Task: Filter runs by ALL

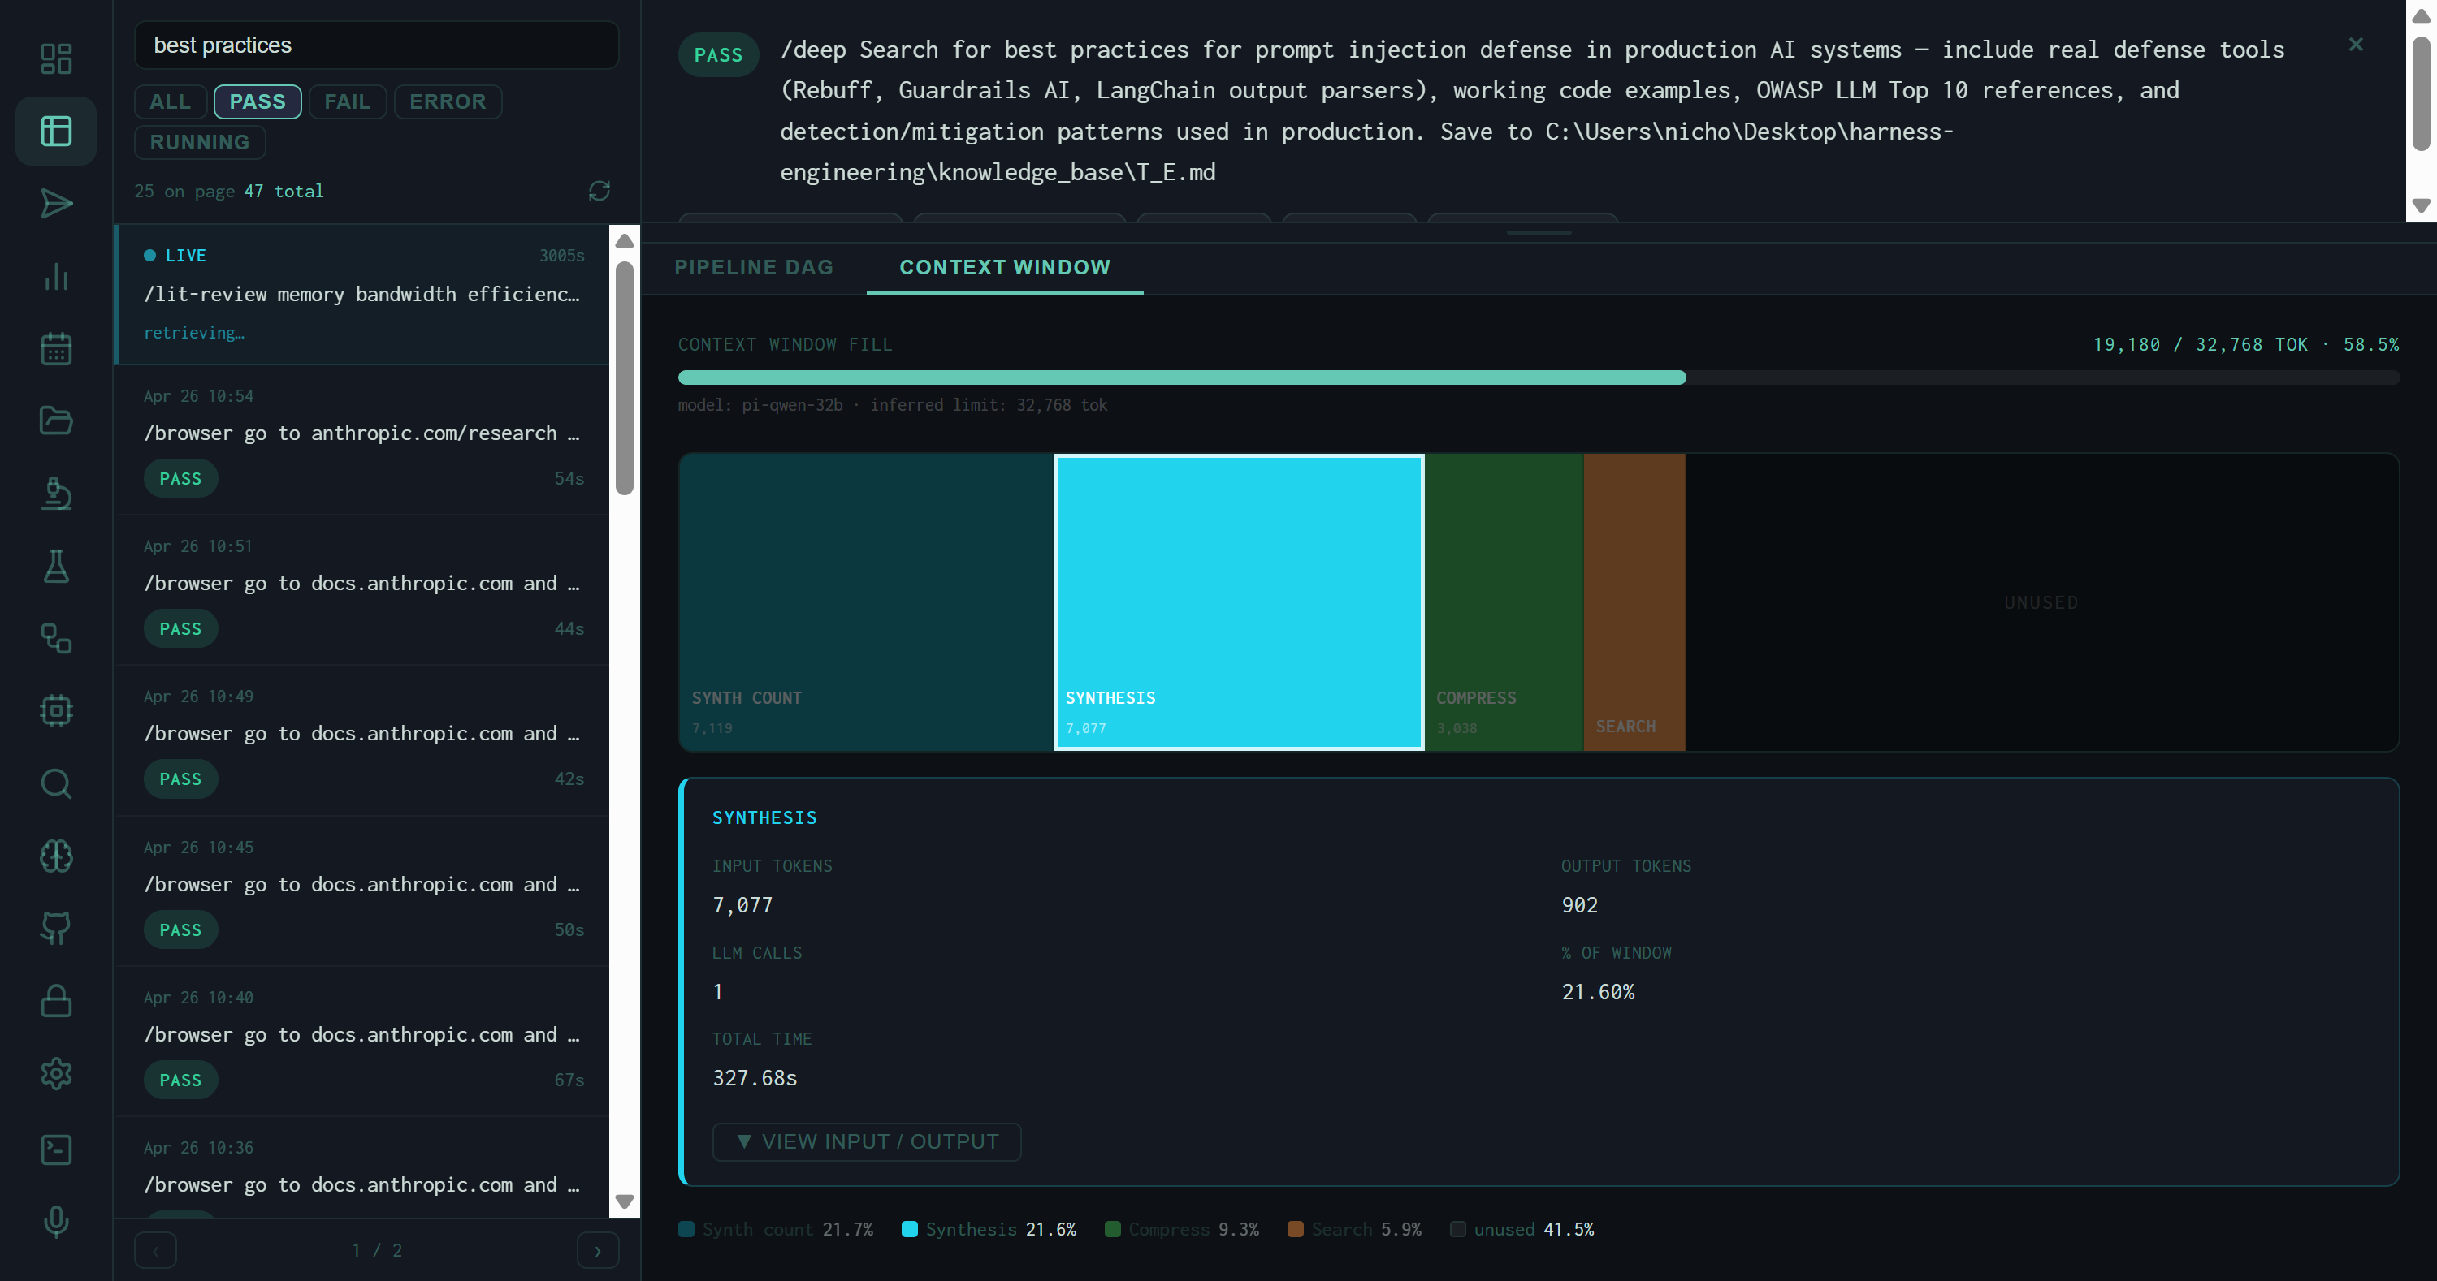Action: click(x=171, y=101)
